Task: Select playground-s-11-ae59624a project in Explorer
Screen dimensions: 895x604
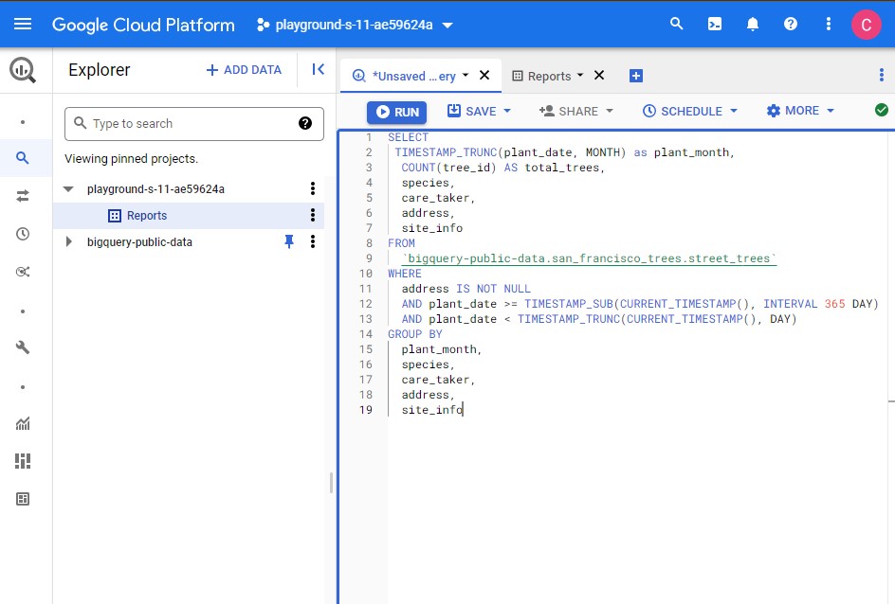Action: tap(155, 189)
